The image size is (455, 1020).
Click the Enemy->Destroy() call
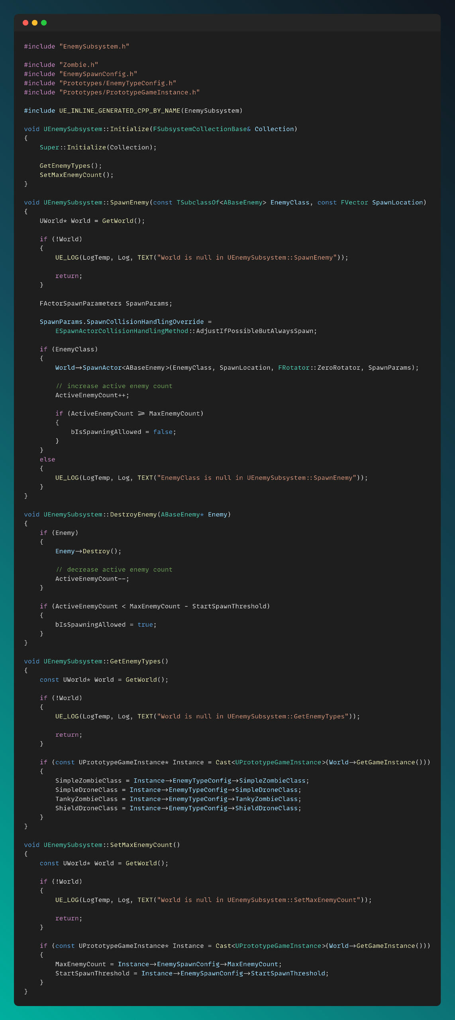(x=88, y=551)
